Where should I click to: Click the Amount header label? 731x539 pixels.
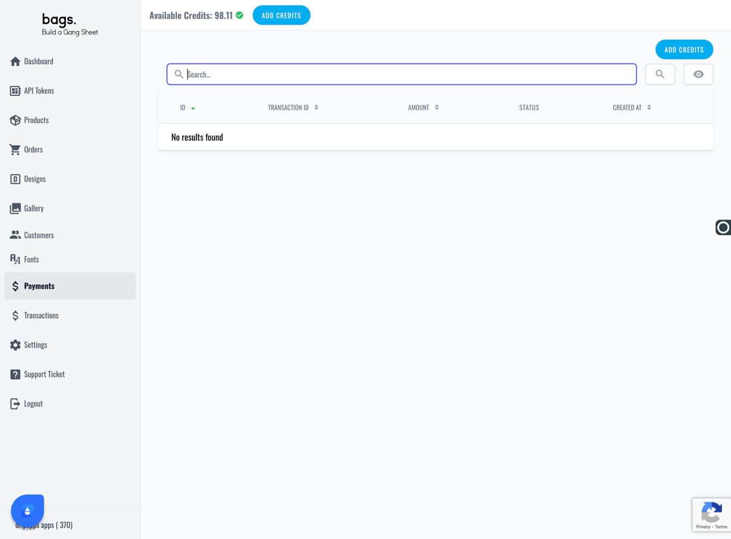418,108
